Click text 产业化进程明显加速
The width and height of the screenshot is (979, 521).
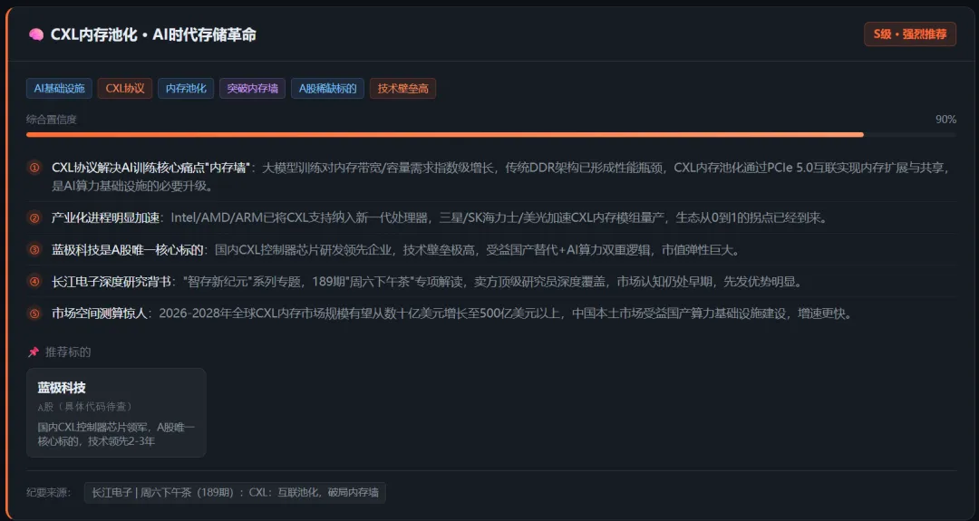(x=105, y=217)
